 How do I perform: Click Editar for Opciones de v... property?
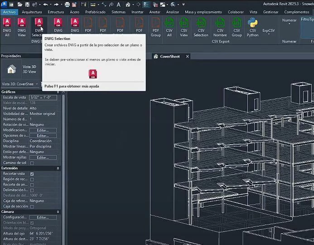click(43, 136)
